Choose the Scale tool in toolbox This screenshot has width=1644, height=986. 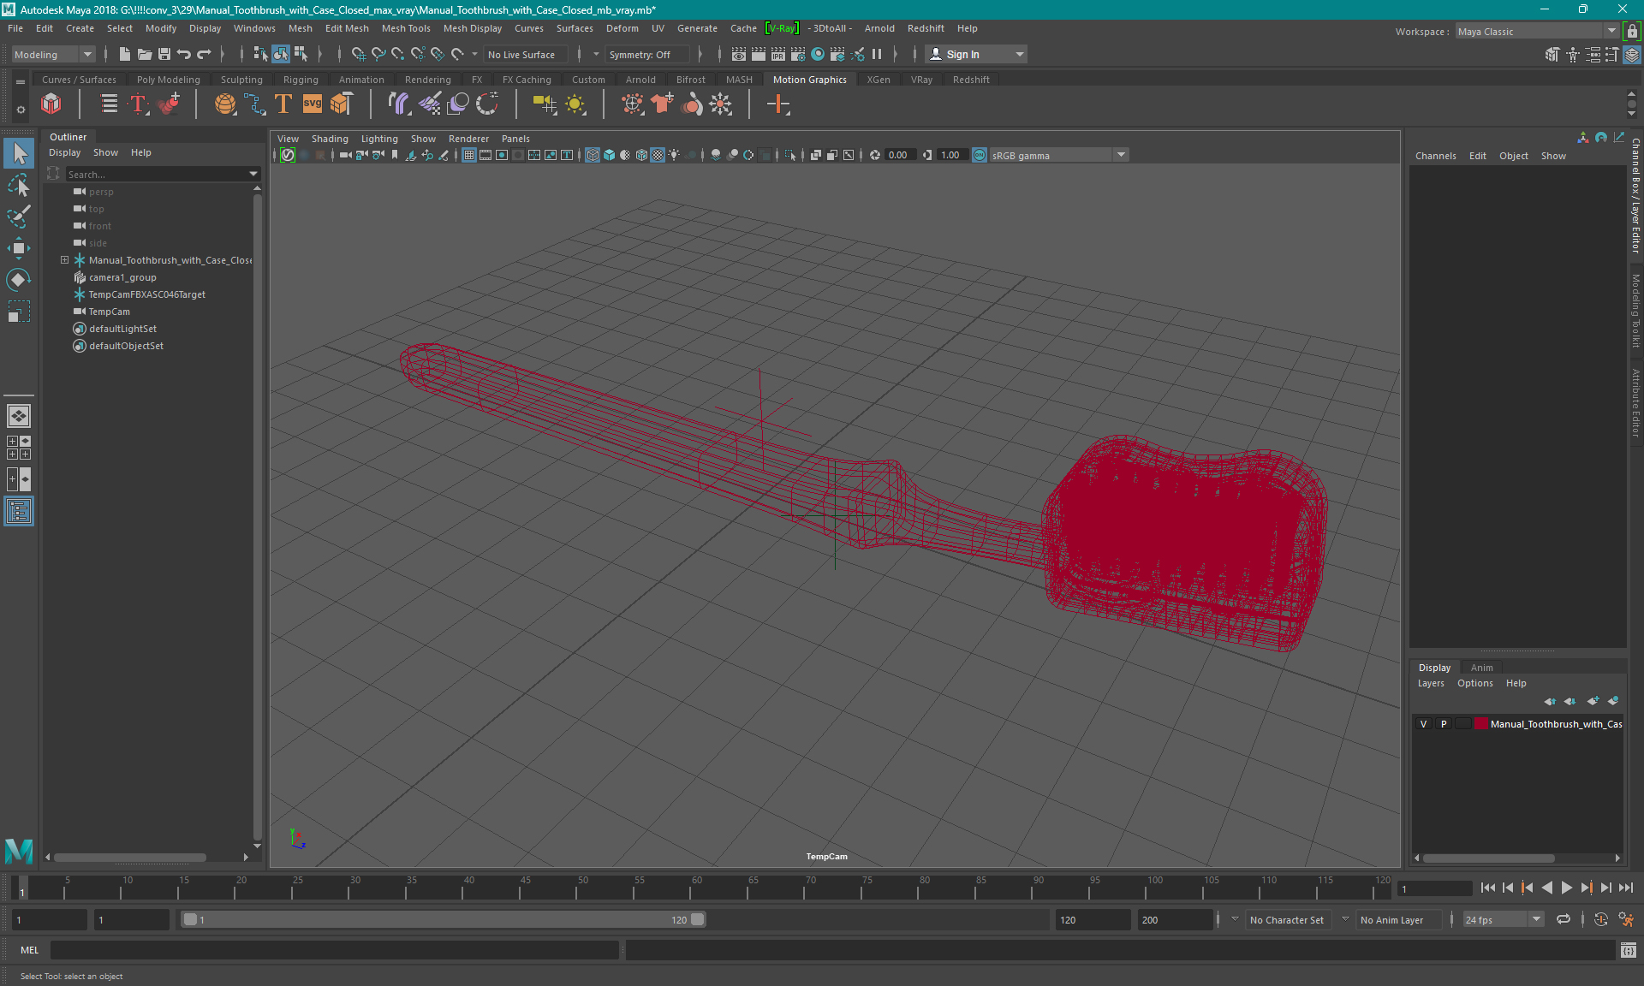point(19,312)
